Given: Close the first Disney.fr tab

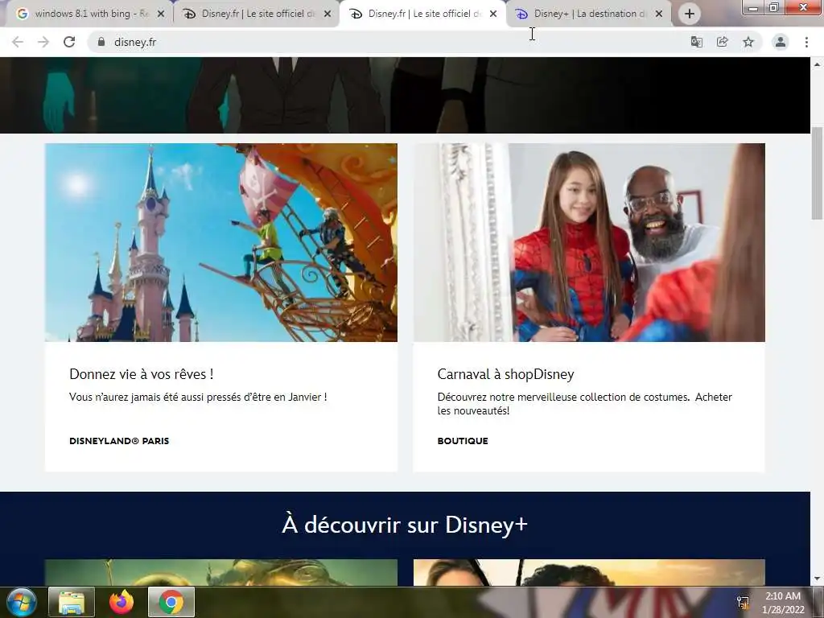Looking at the screenshot, I should tap(328, 14).
